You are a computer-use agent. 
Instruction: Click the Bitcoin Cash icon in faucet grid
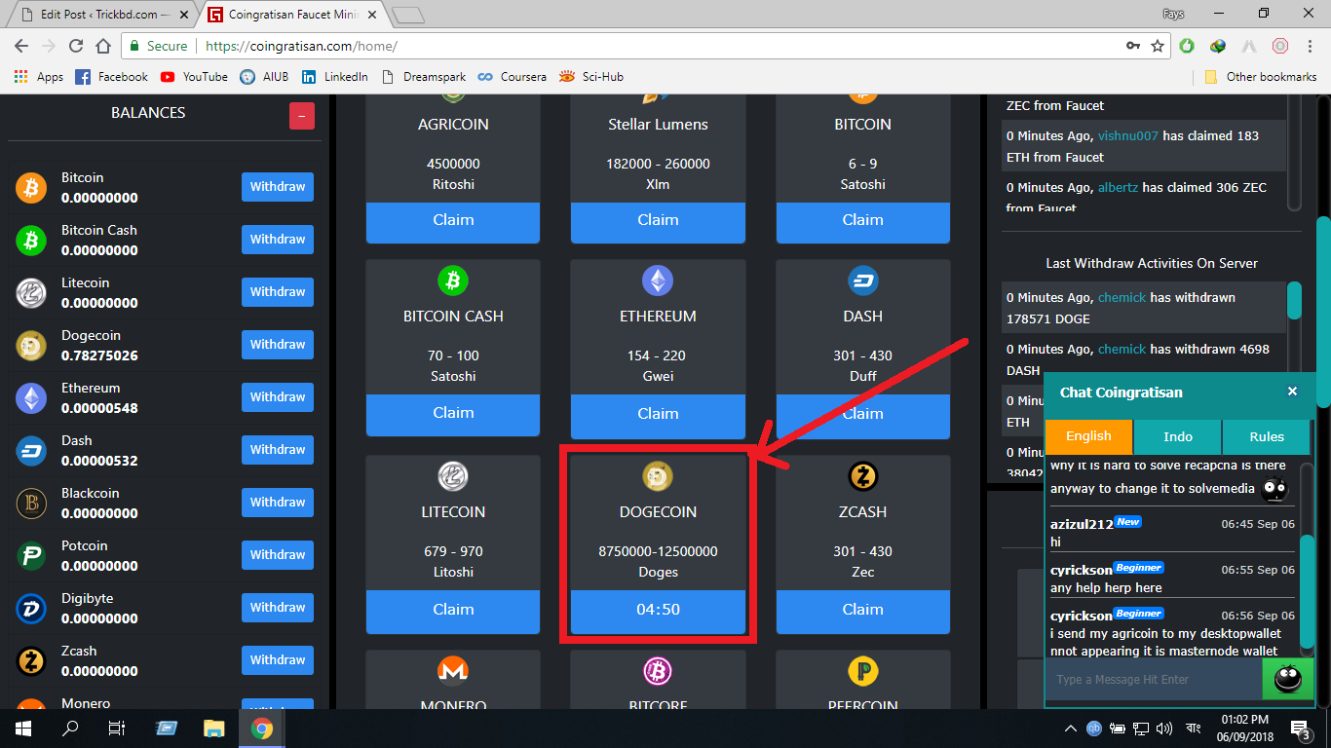[453, 281]
